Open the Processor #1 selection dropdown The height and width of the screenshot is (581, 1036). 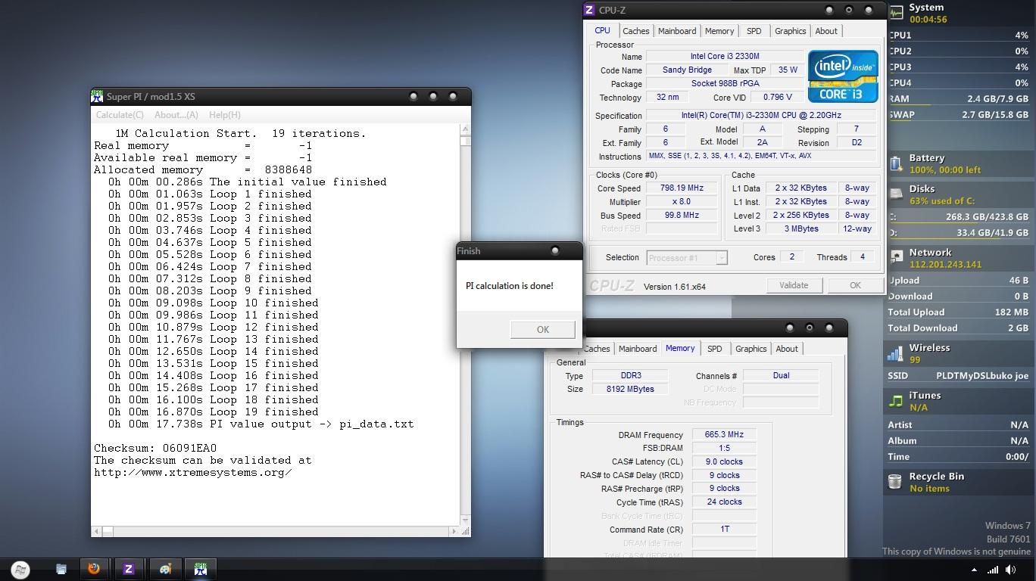(687, 258)
